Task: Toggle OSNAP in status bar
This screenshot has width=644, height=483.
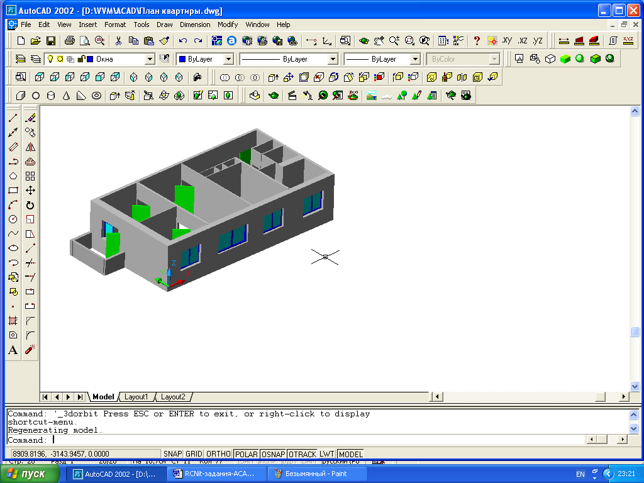Action: (x=274, y=454)
